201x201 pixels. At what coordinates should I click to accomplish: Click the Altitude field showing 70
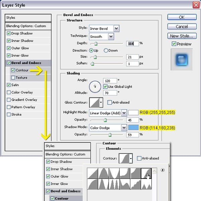(110, 93)
